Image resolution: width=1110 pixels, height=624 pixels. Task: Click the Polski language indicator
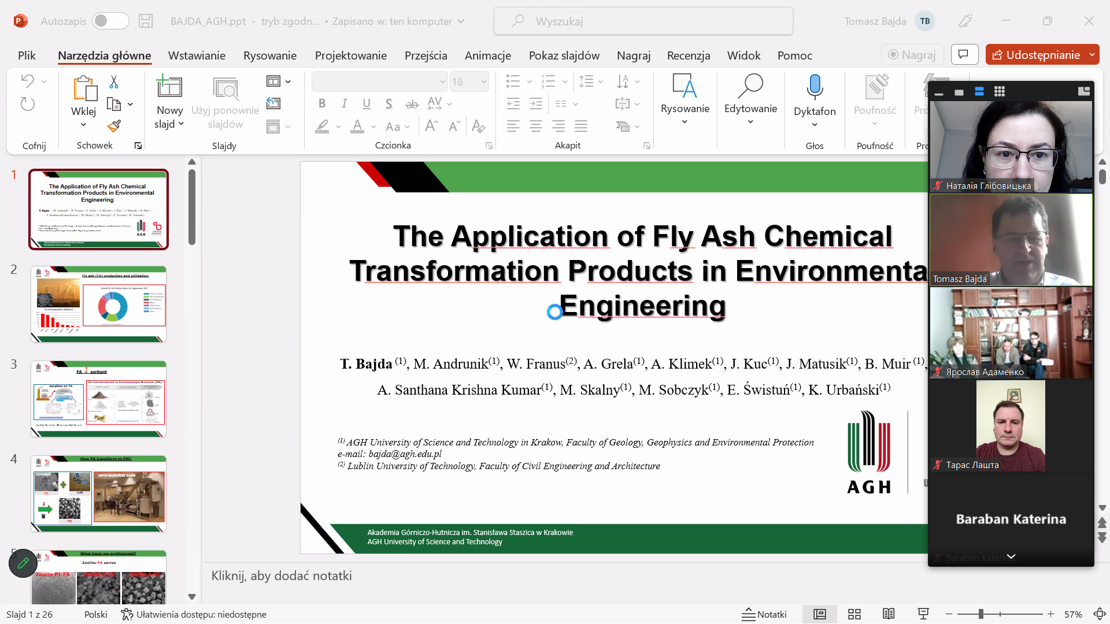tap(96, 614)
